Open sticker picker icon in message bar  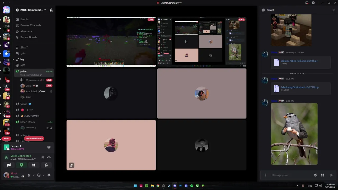pos(316,175)
